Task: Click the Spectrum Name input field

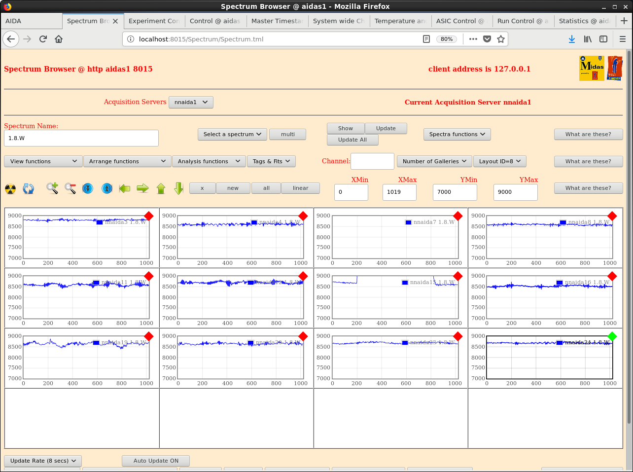Action: click(x=81, y=138)
